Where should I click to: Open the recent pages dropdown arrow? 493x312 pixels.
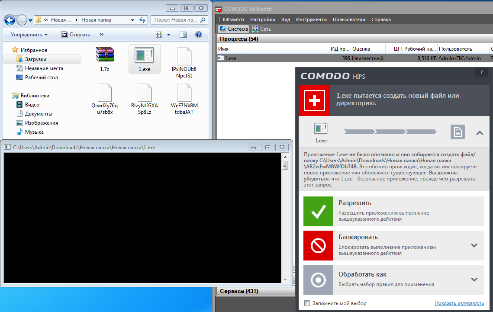click(x=30, y=20)
